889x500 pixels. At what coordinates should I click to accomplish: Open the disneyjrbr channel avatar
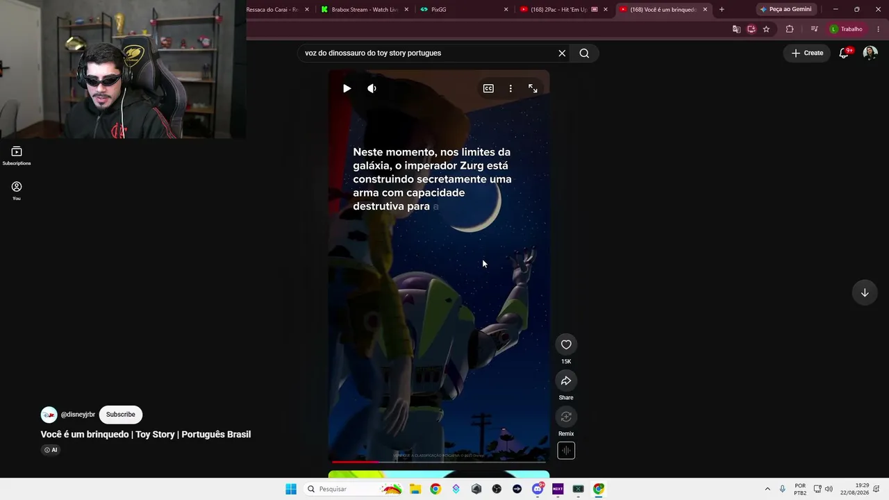pyautogui.click(x=49, y=415)
